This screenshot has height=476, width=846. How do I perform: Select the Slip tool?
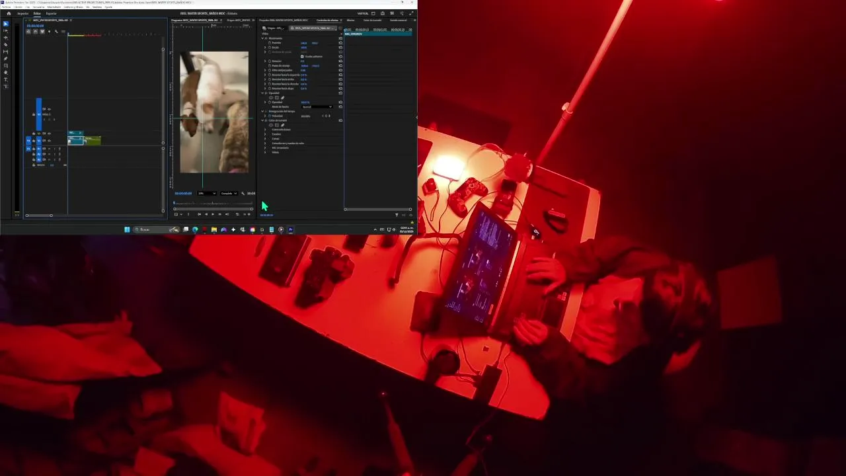pyautogui.click(x=6, y=52)
